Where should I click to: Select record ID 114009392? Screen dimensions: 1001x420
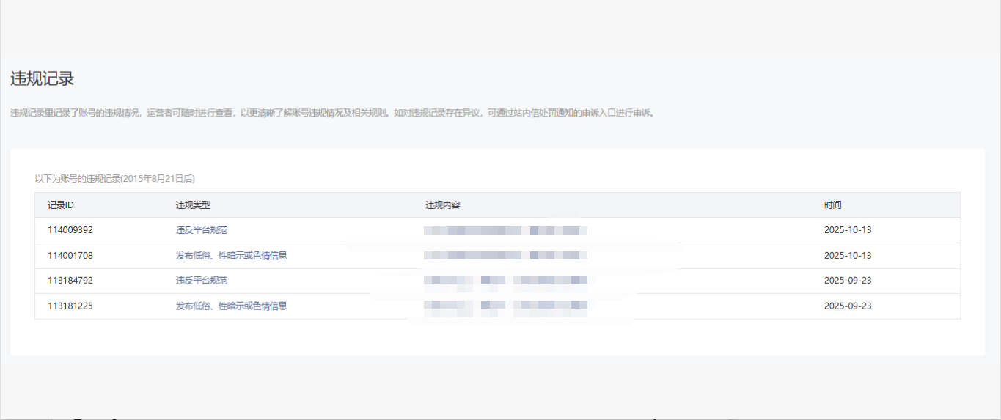click(x=70, y=230)
